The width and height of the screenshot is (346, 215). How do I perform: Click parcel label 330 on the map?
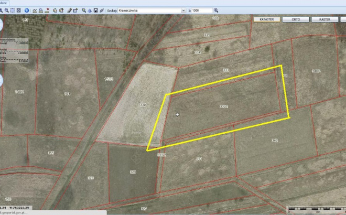(143, 105)
